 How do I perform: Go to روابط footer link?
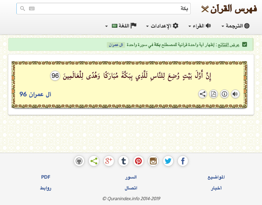pyautogui.click(x=46, y=188)
